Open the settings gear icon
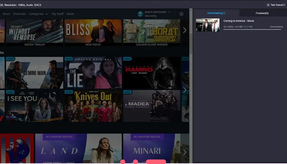This screenshot has width=287, height=164. (x=181, y=14)
